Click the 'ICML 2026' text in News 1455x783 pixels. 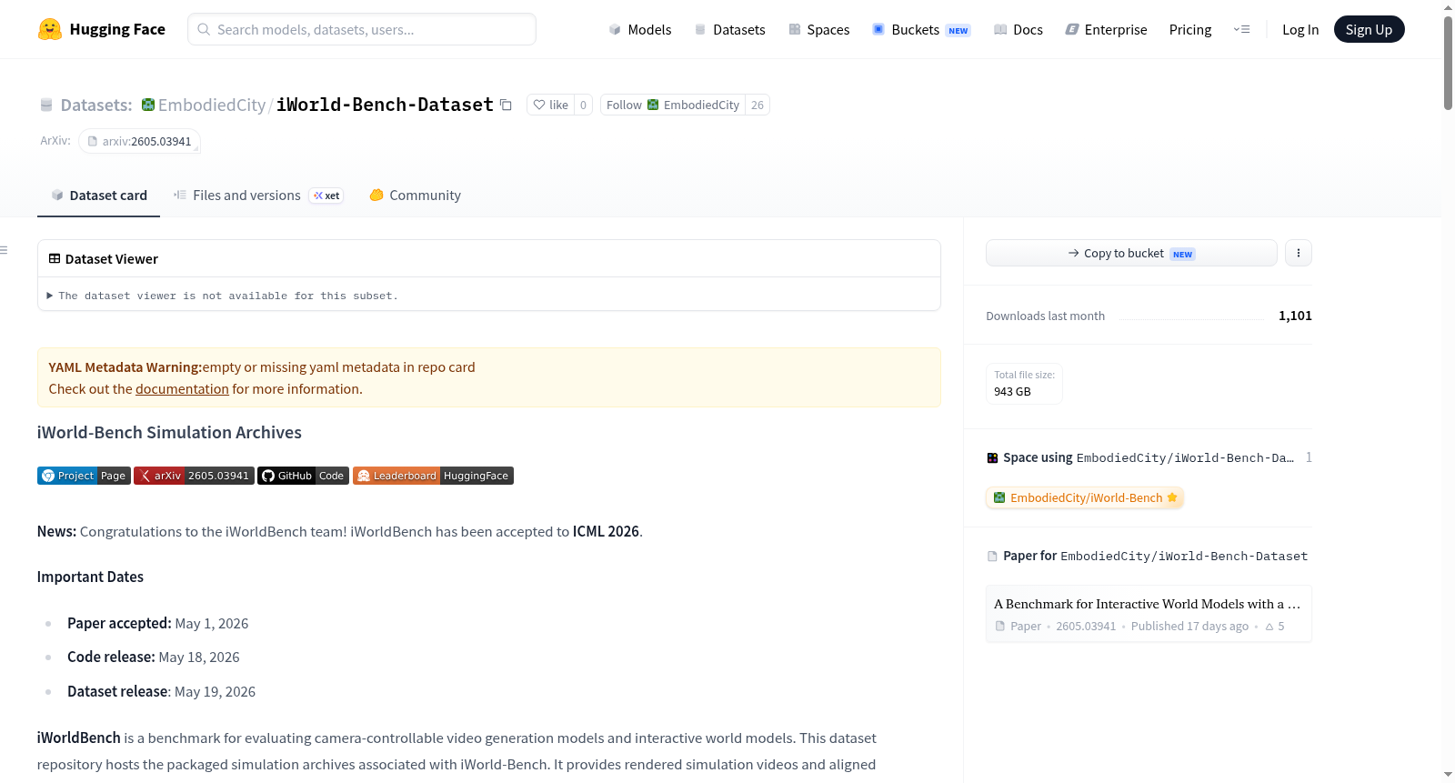(606, 532)
